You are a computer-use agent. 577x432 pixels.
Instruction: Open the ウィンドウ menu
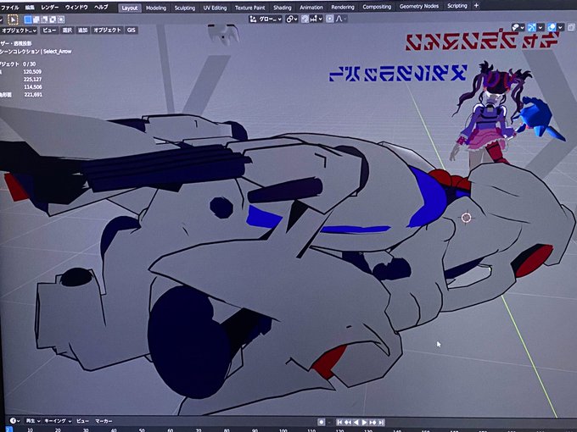point(76,8)
